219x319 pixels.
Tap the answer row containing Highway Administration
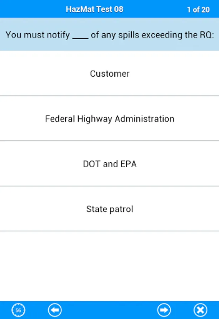pos(109,119)
